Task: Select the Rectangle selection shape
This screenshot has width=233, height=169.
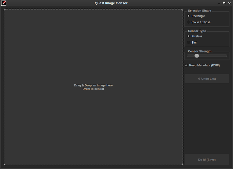Action: click(189, 16)
